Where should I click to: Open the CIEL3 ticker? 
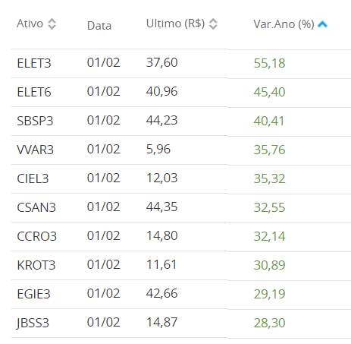coord(33,178)
